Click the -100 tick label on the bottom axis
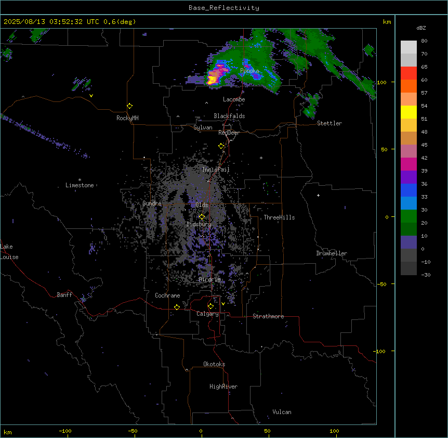The height and width of the screenshot is (438, 448). click(65, 431)
